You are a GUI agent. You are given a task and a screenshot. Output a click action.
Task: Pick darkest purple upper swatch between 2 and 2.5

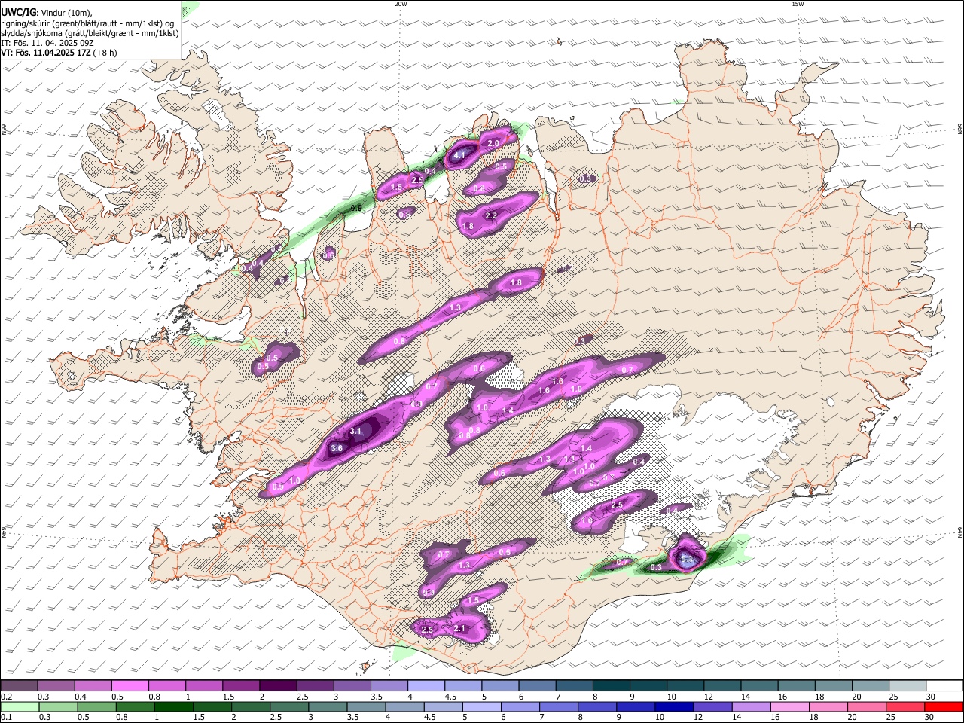(x=278, y=685)
